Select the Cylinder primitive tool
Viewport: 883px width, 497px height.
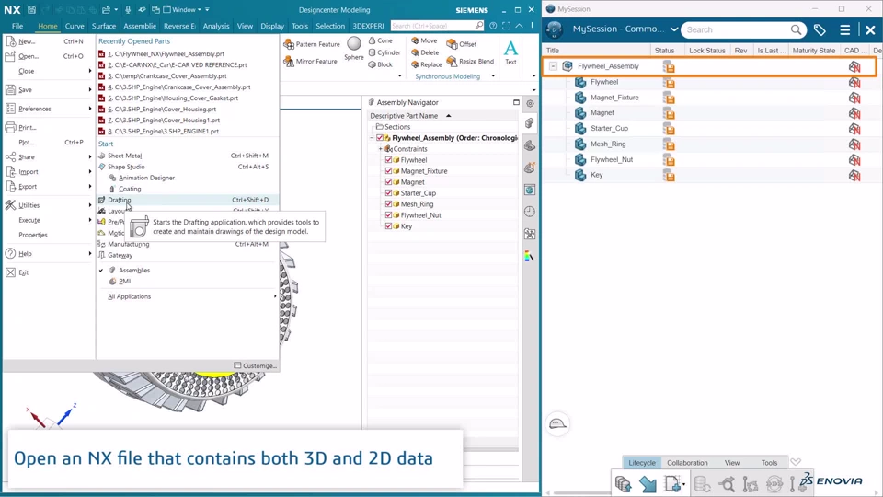click(384, 52)
